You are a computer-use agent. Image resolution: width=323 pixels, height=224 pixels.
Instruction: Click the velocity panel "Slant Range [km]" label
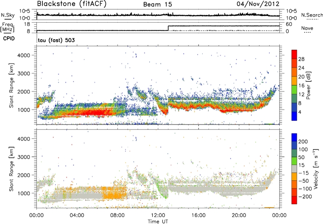(11, 169)
